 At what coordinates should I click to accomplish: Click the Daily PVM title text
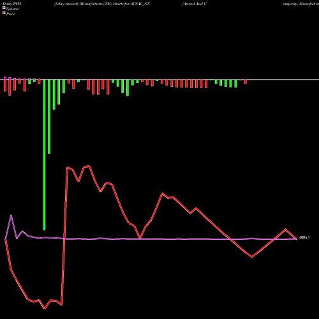[12, 4]
